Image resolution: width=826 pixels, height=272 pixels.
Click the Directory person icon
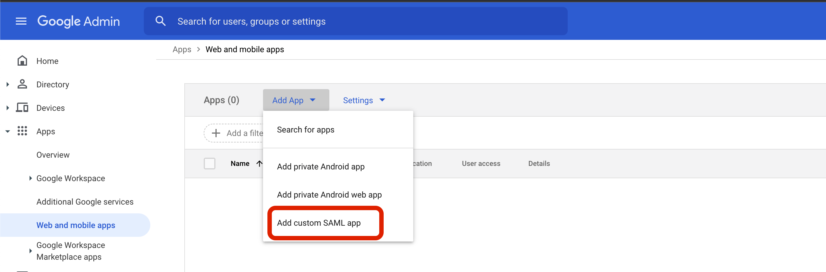pos(22,84)
